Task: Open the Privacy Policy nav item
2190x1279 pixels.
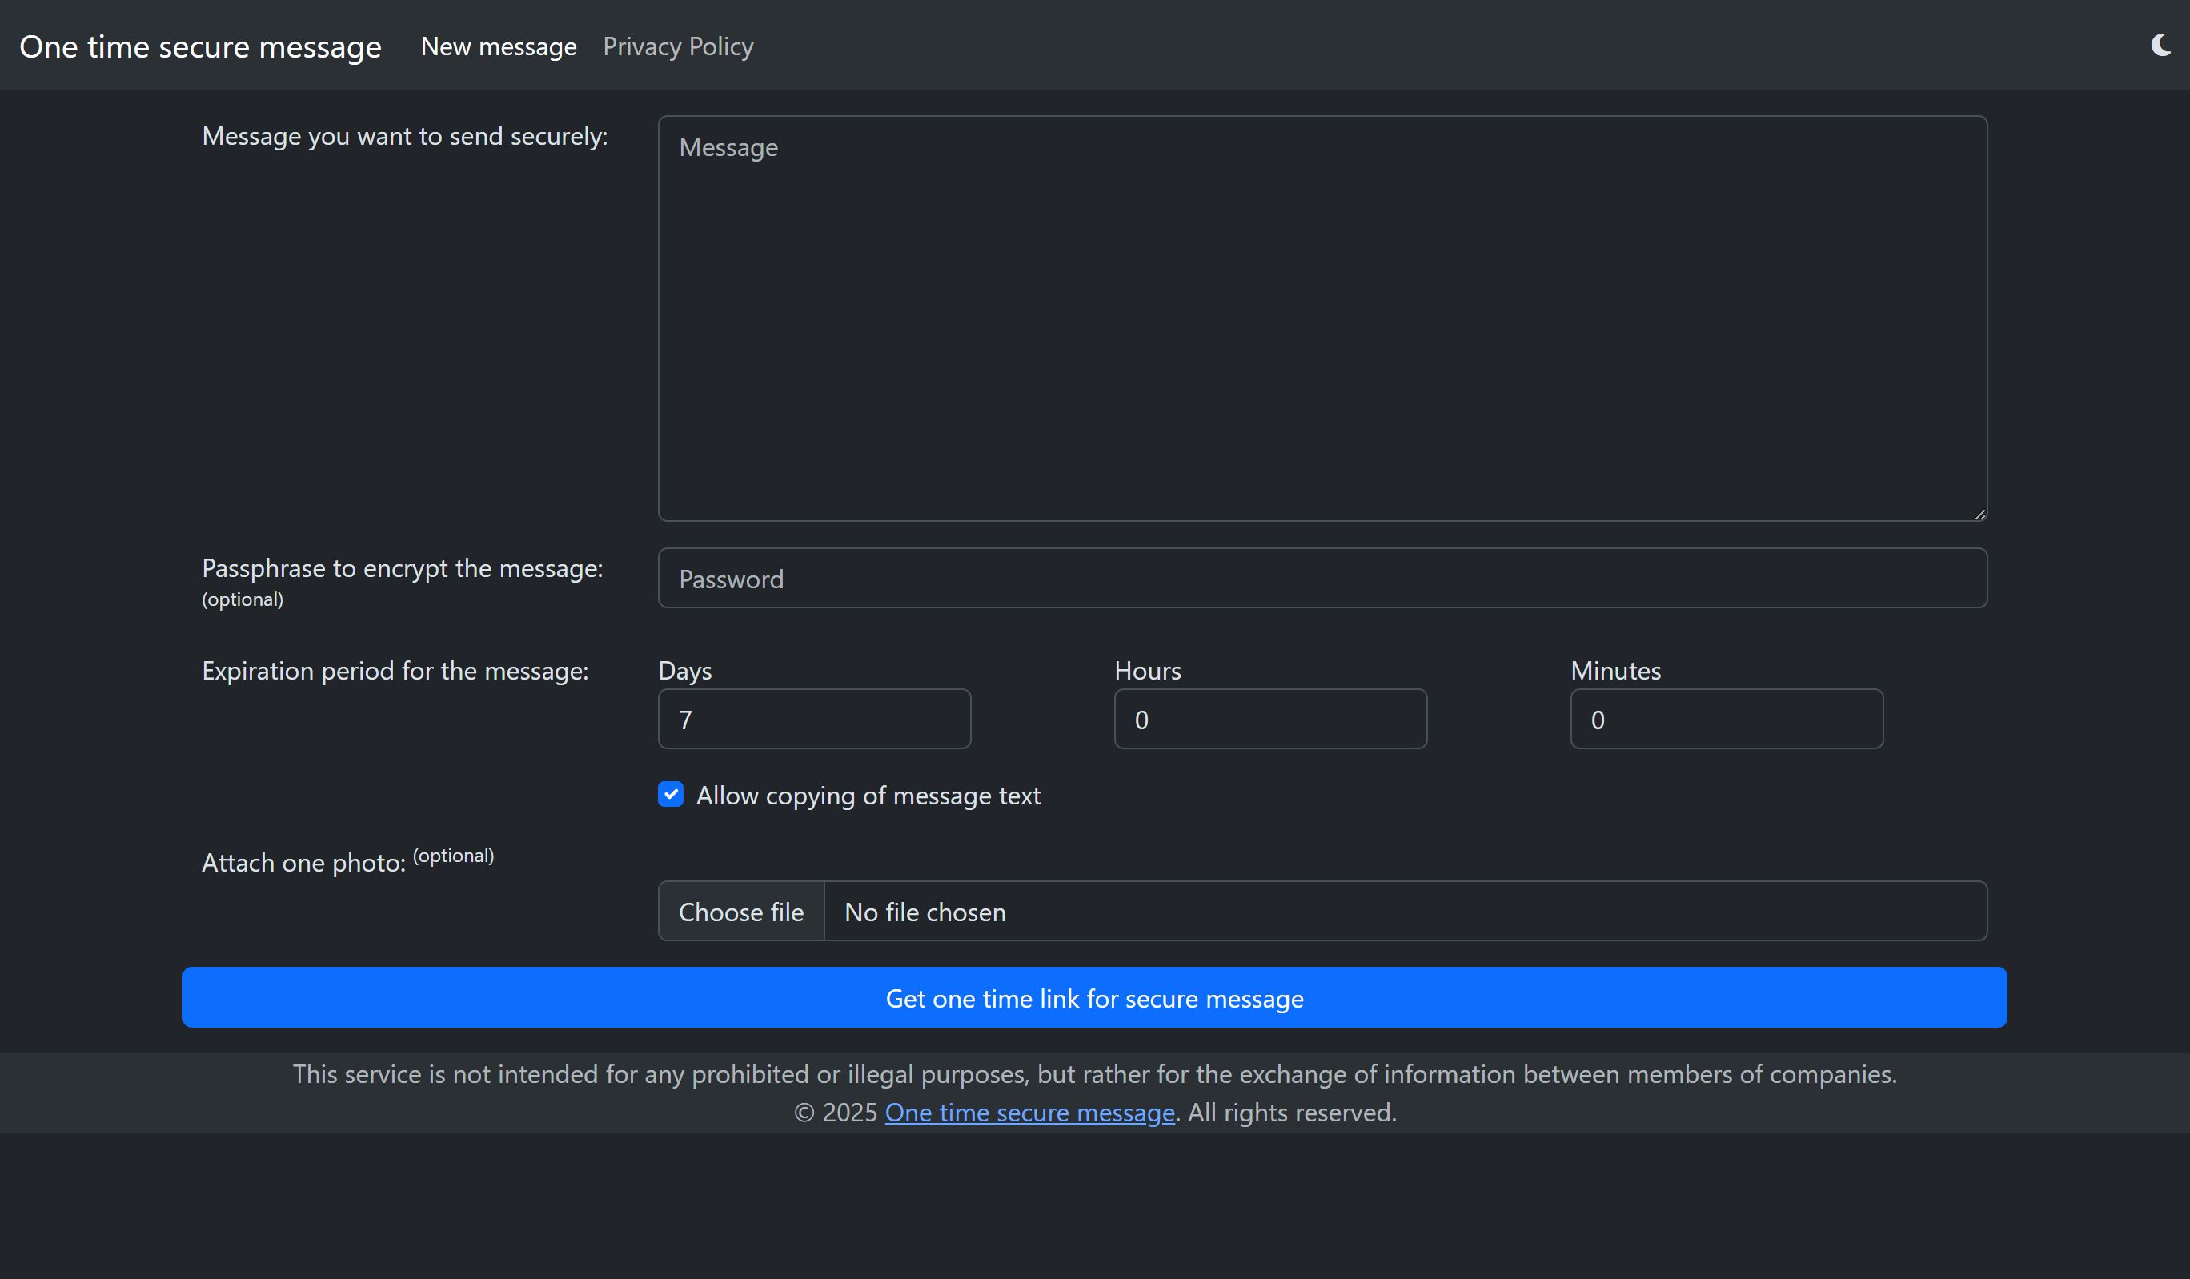Action: pos(678,47)
